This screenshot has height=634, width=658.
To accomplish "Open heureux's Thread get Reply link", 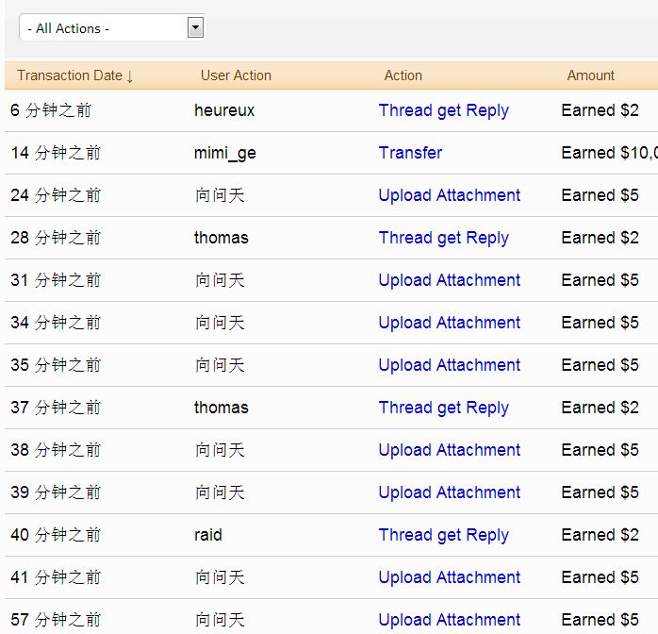I will 443,110.
